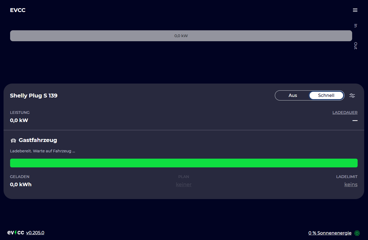Screen dimensions: 368x240
Task: Open the hamburger menu at top right
Action: coord(355,10)
